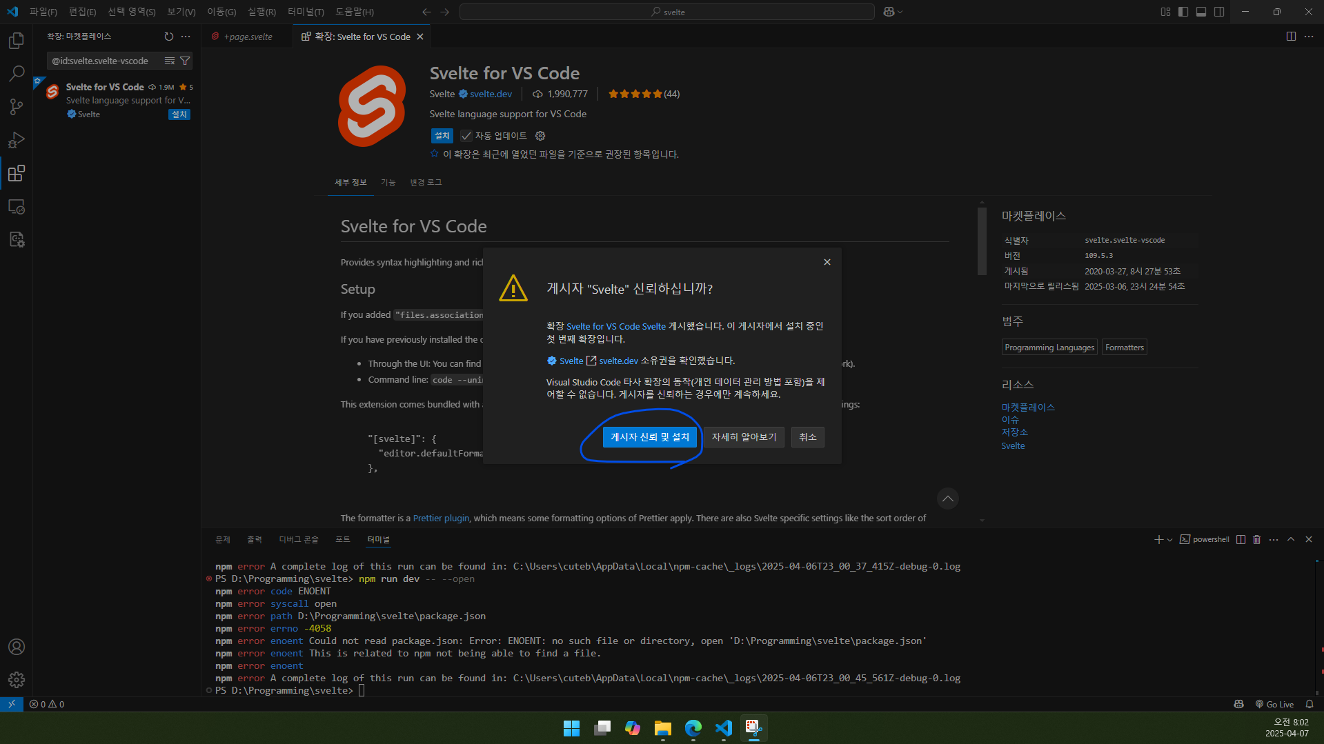Split the editor to the right
The width and height of the screenshot is (1324, 744).
click(1291, 37)
